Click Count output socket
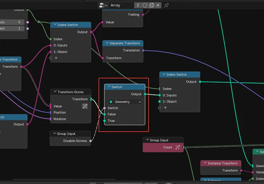 (183, 148)
